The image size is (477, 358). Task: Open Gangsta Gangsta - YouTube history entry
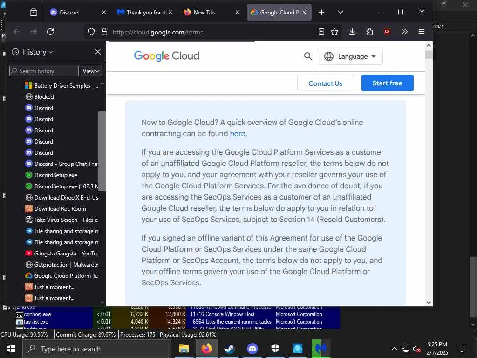62,254
